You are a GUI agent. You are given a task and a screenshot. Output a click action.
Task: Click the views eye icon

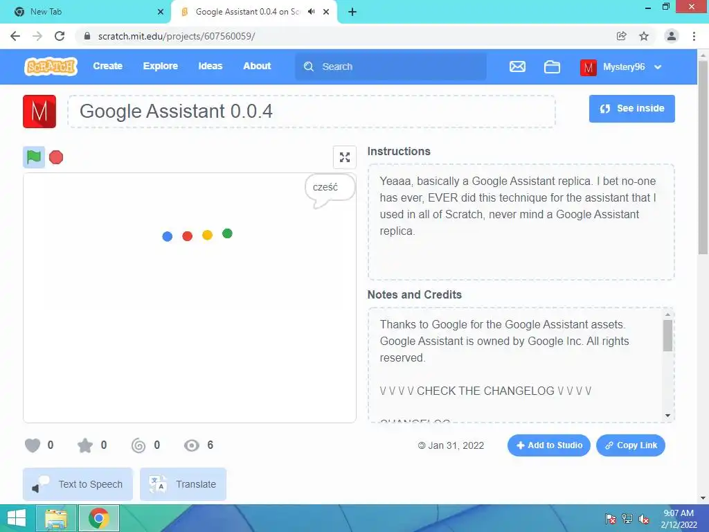click(x=192, y=445)
